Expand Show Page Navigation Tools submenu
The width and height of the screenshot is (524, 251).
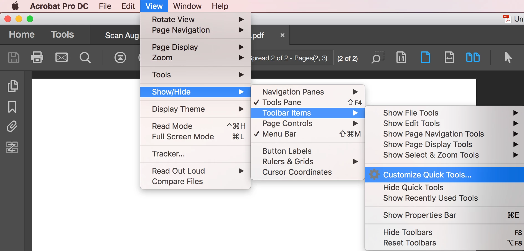(x=444, y=134)
